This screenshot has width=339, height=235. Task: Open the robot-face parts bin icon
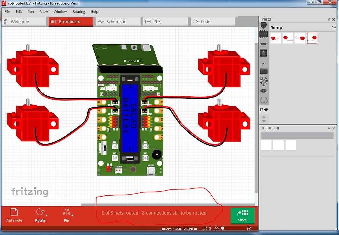pyautogui.click(x=264, y=90)
